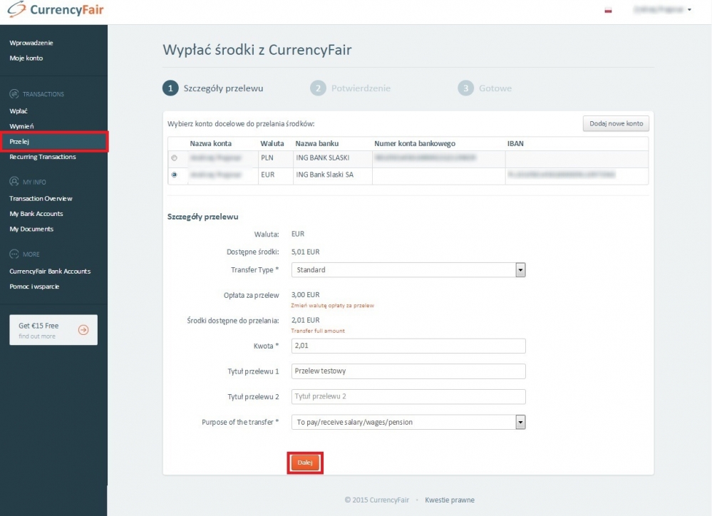This screenshot has height=516, width=712.
Task: Click the arrow icon on Get €15 Free
Action: (83, 329)
